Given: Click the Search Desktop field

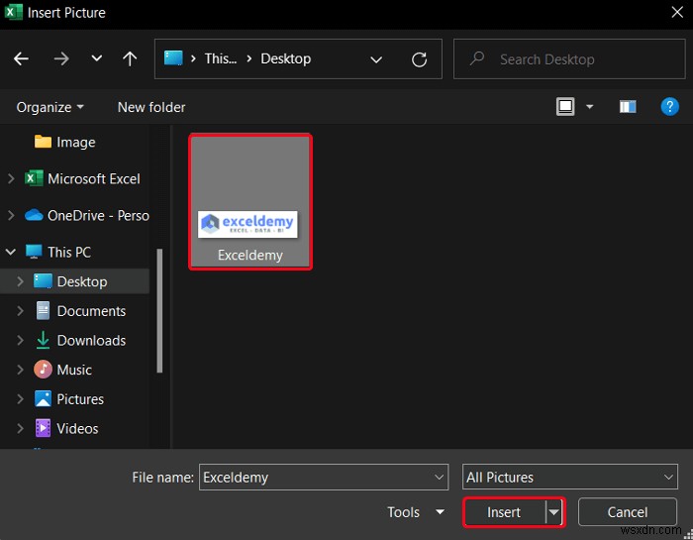Looking at the screenshot, I should pyautogui.click(x=569, y=59).
